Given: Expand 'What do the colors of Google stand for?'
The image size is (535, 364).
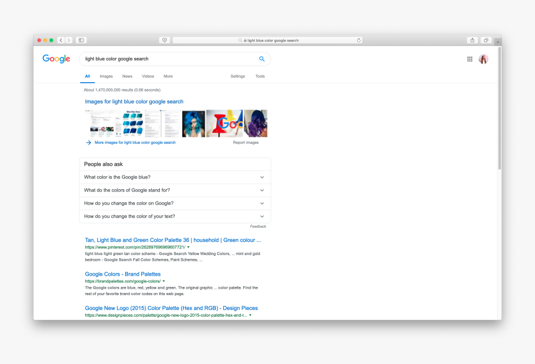Looking at the screenshot, I should (x=175, y=190).
